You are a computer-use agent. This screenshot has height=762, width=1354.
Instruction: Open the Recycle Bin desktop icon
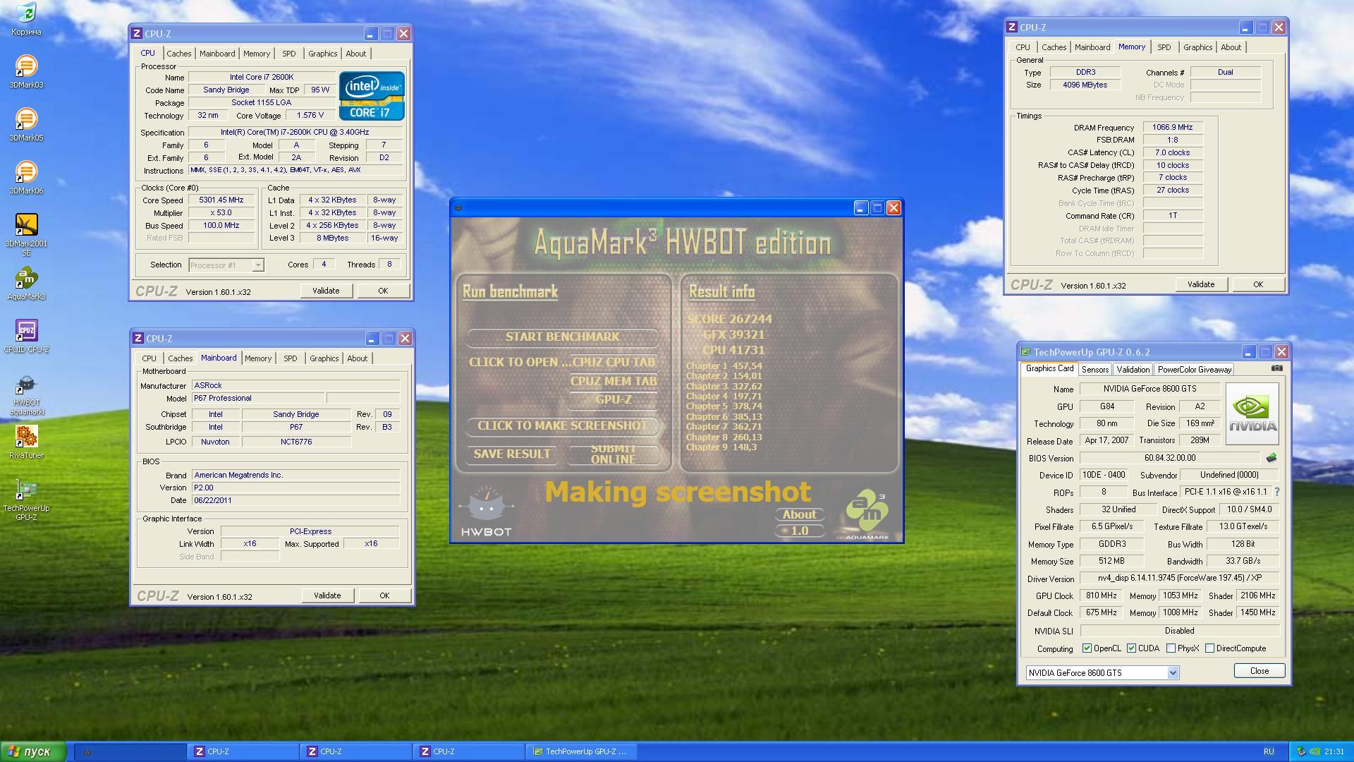26,19
